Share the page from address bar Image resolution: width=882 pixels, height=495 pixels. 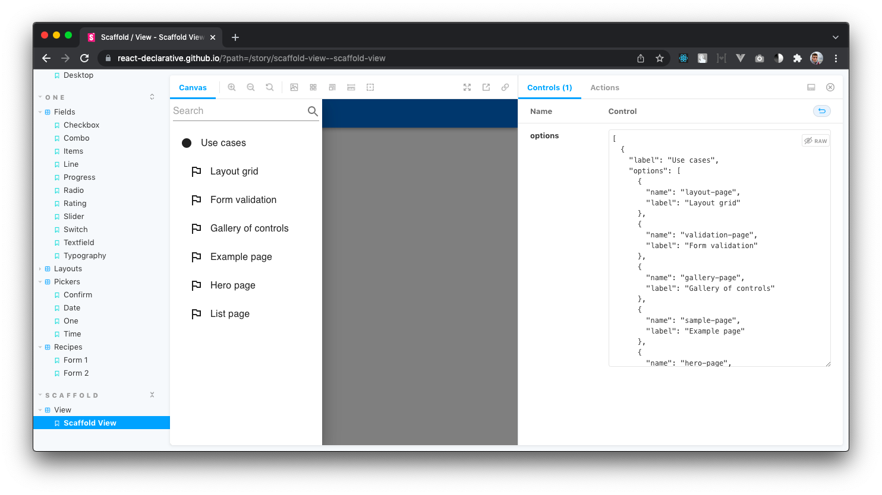(641, 58)
